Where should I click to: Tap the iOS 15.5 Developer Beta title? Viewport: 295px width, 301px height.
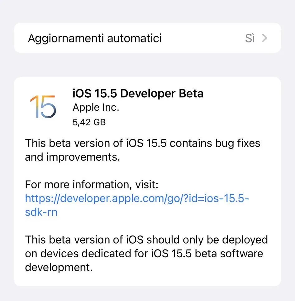138,94
